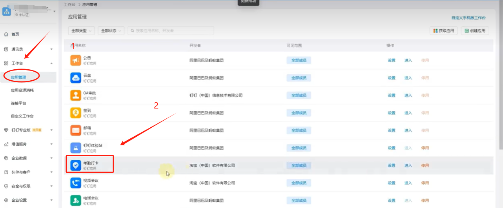This screenshot has height=208, width=503.
Task: Click the 邮箱 envelope app icon
Action: pyautogui.click(x=75, y=130)
